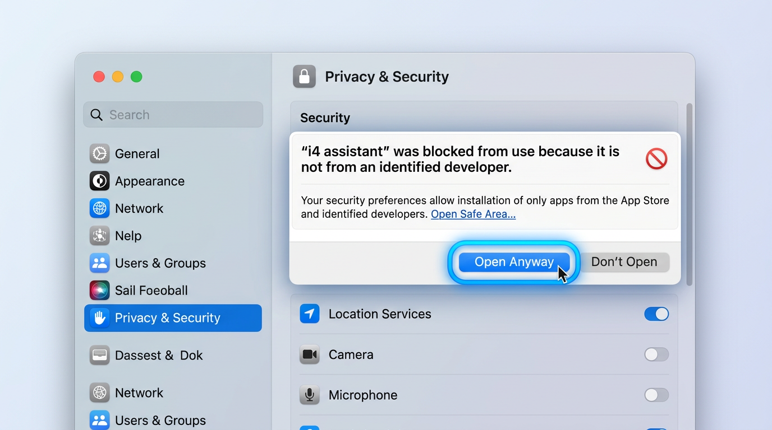Image resolution: width=772 pixels, height=430 pixels.
Task: Click the Camera icon in the list
Action: (309, 354)
